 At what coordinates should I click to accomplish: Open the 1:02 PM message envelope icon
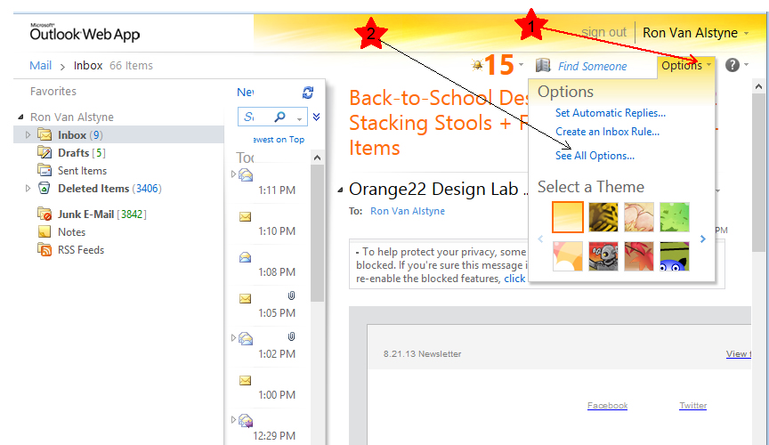pos(246,338)
